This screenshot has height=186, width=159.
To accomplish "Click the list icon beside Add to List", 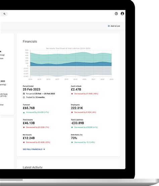I will point(109,26).
